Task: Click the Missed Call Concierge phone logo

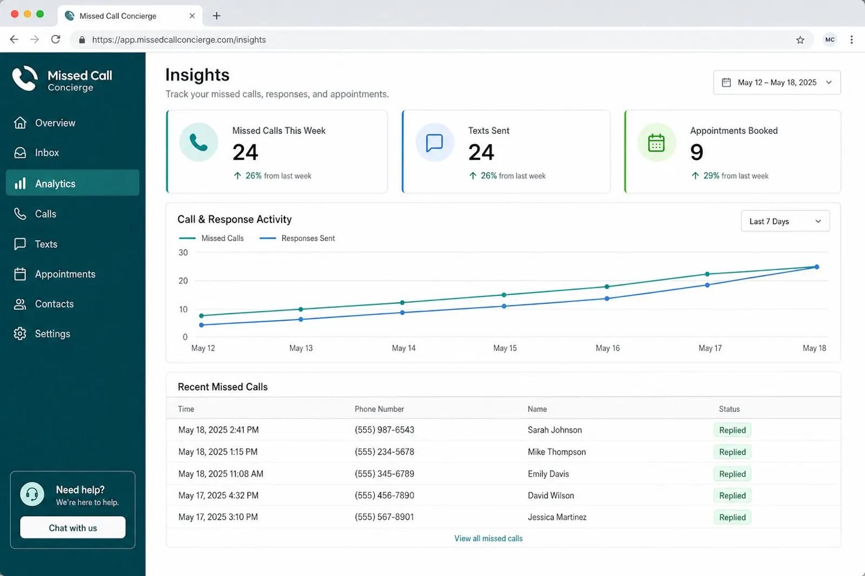Action: click(25, 79)
